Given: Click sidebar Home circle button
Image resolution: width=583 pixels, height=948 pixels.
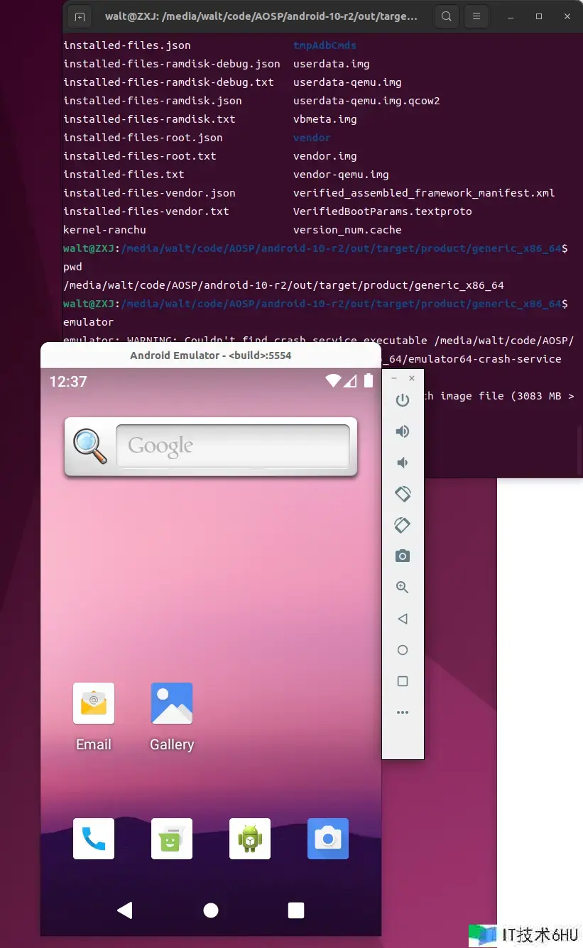Looking at the screenshot, I should point(403,650).
